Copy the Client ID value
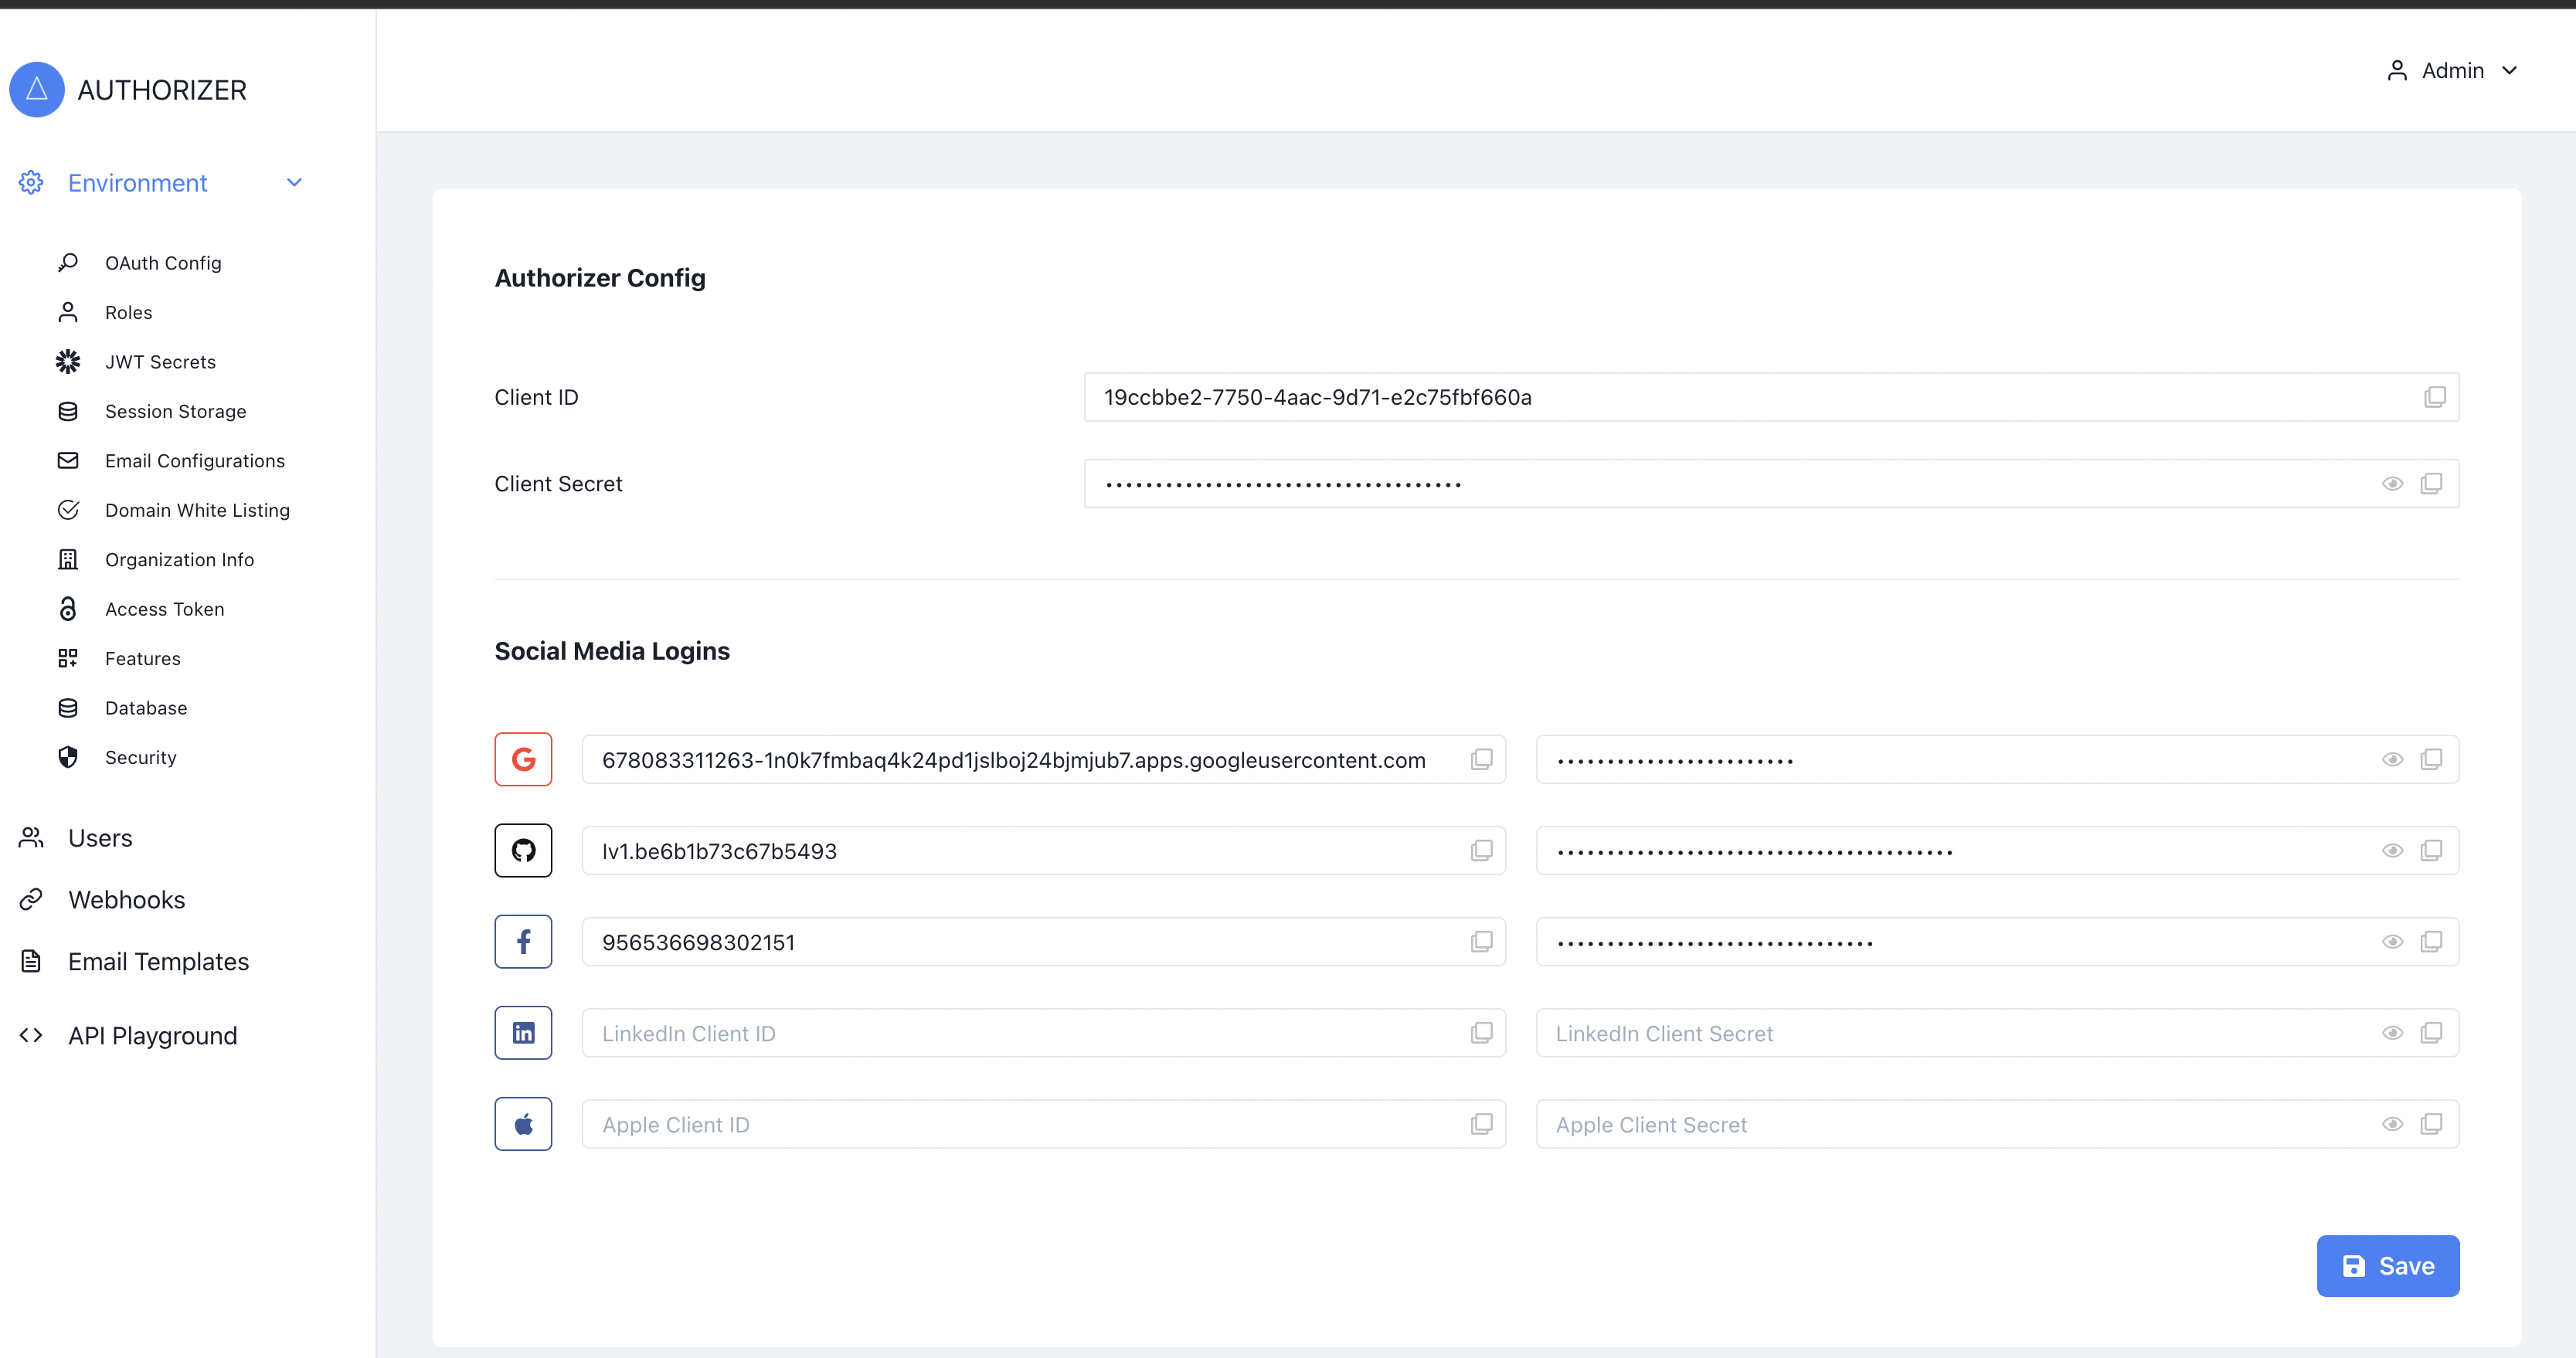The width and height of the screenshot is (2576, 1358). [2435, 397]
